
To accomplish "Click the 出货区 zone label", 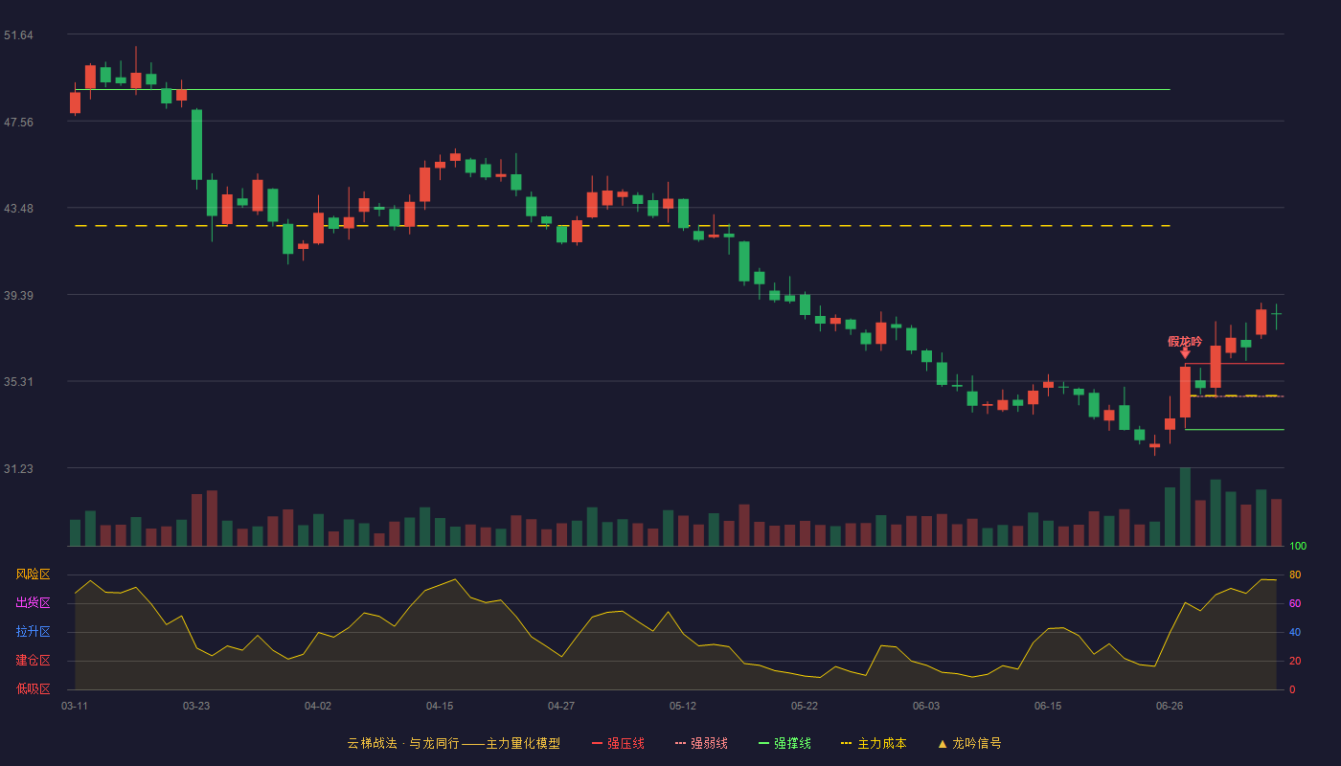I will [33, 603].
